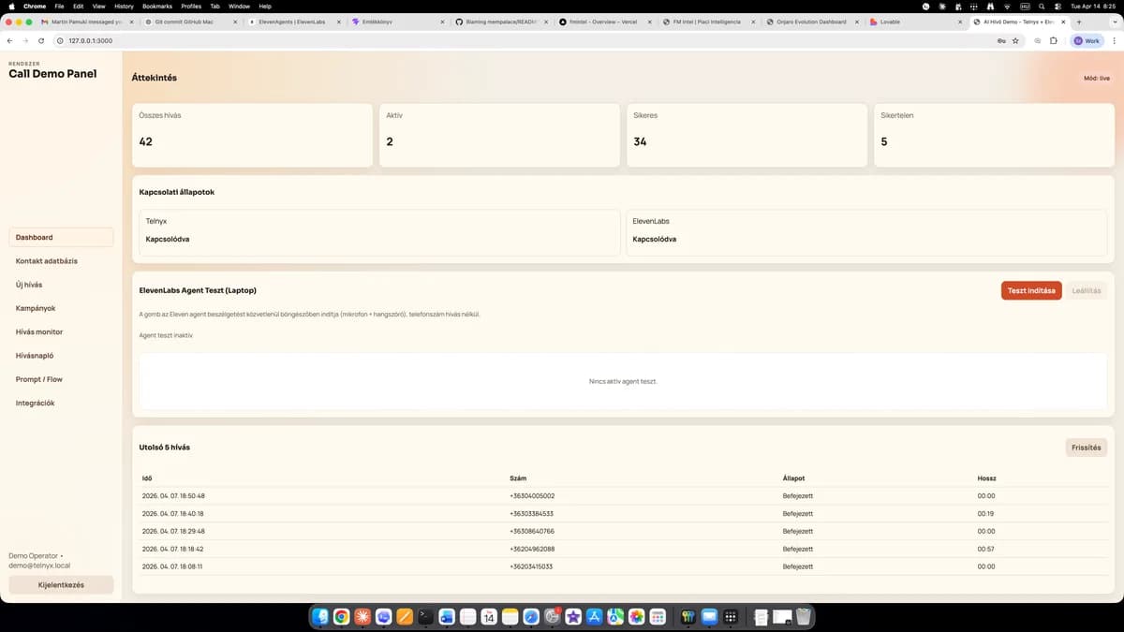Open Spotlight search in the menu bar
1124x632 pixels.
click(1041, 6)
